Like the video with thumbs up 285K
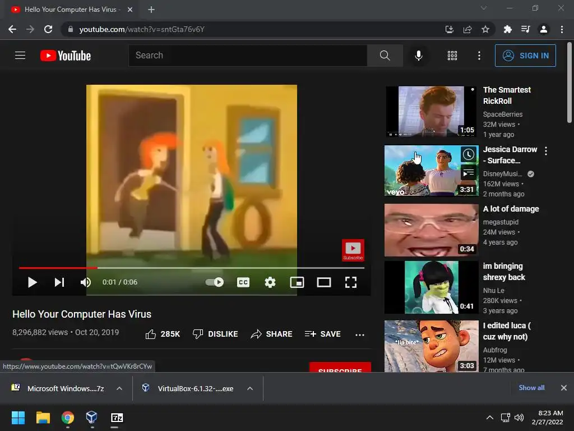Image resolution: width=574 pixels, height=431 pixels. pos(163,334)
